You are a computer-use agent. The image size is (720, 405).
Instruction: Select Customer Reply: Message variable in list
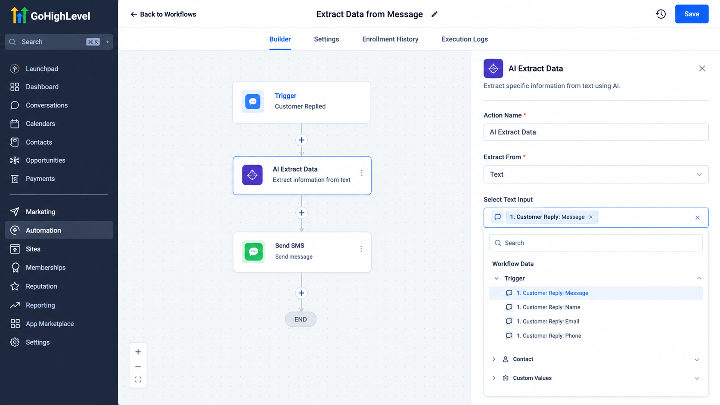596,293
